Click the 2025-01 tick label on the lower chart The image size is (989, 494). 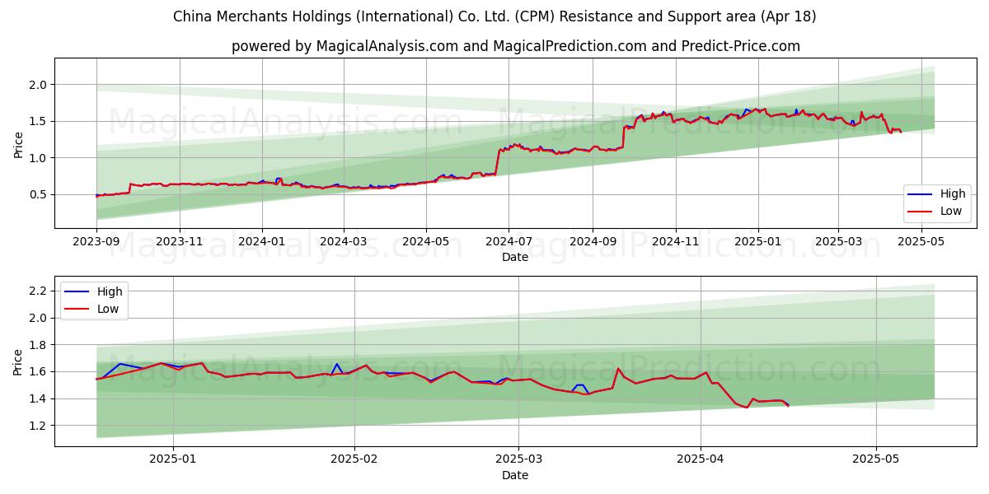[x=173, y=459]
